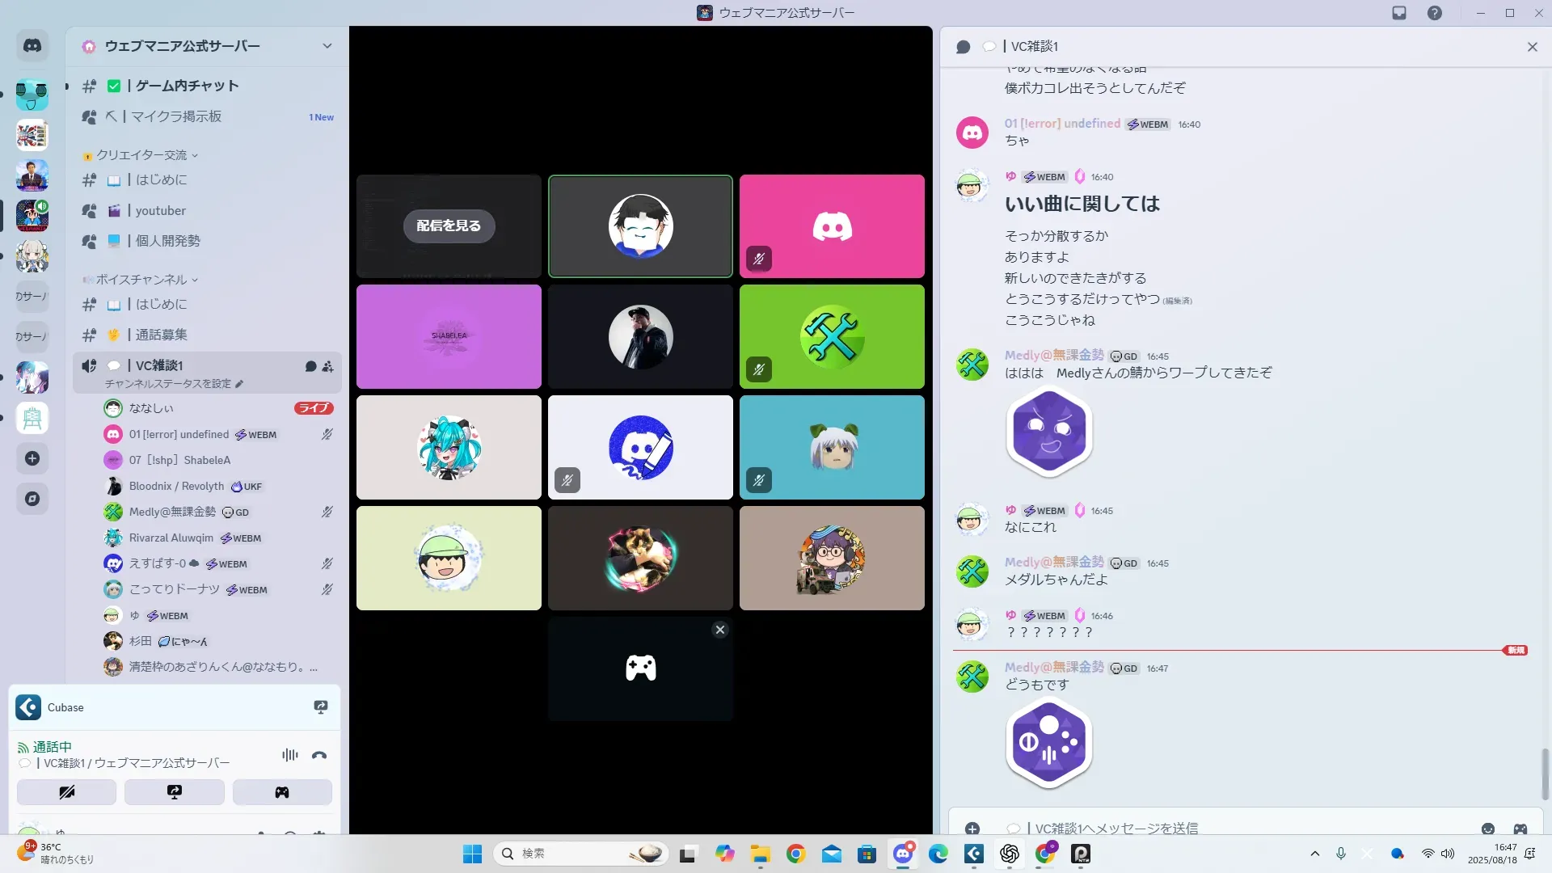This screenshot has height=873, width=1552.
Task: Open noise suppression waveform icon
Action: pos(289,755)
